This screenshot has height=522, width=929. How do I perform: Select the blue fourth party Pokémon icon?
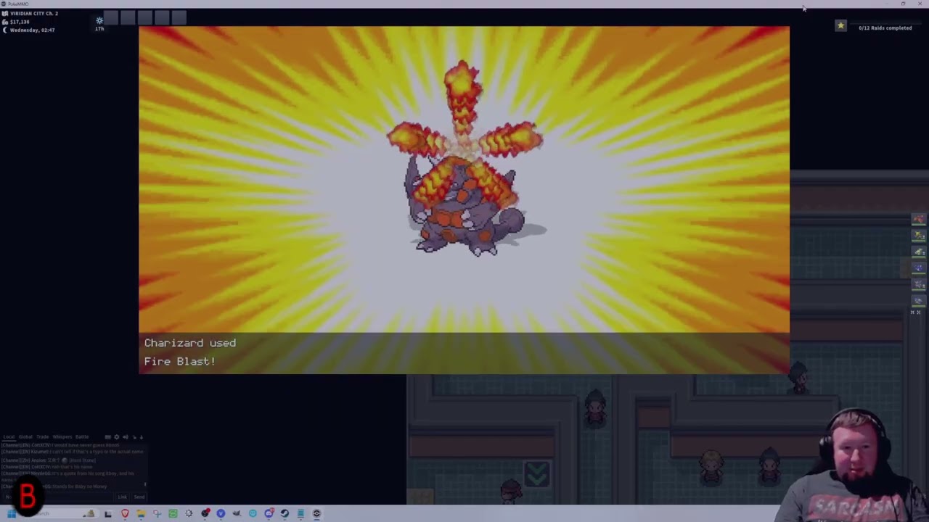919,268
